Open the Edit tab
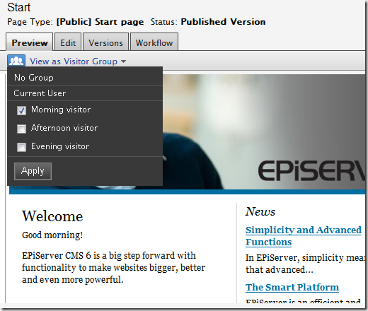Screen dimensions: 368x311 [68, 42]
